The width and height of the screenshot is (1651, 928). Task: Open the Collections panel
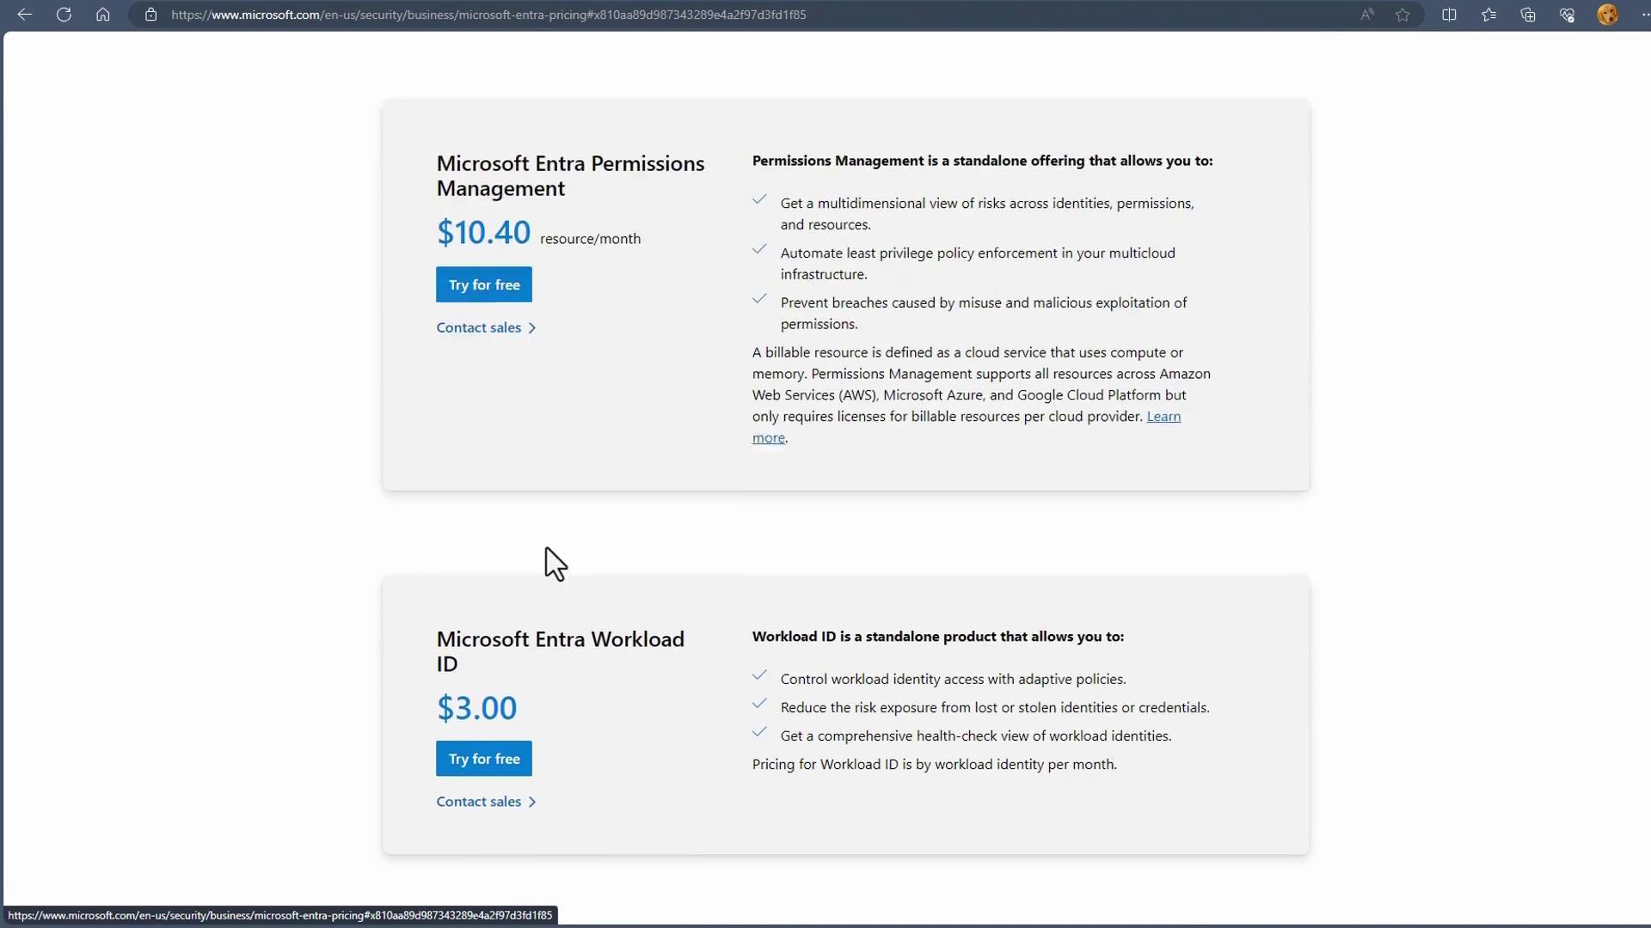pyautogui.click(x=1528, y=15)
